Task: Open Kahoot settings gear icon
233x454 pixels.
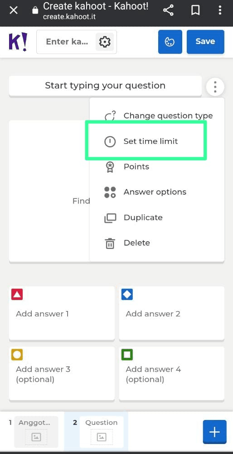Action: [x=105, y=42]
